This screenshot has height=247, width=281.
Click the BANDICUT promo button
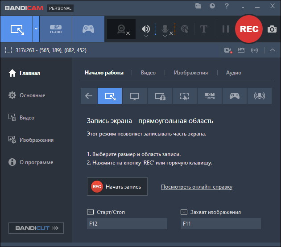click(x=36, y=228)
